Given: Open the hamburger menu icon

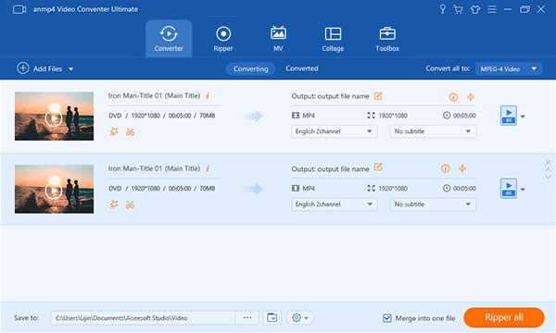Looking at the screenshot, I should (492, 9).
